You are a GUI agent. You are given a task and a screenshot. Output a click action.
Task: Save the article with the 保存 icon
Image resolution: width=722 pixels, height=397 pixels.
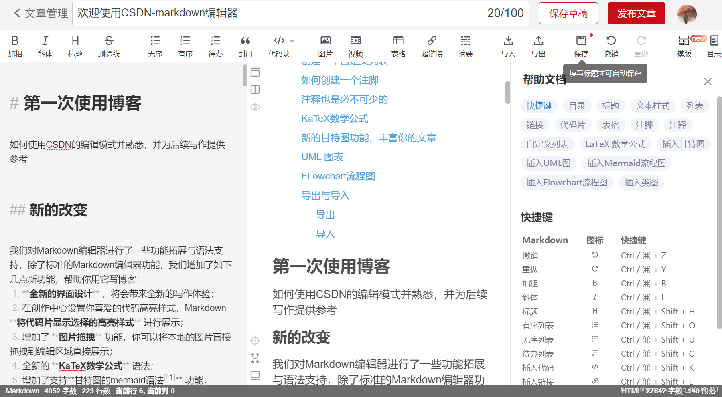[581, 46]
